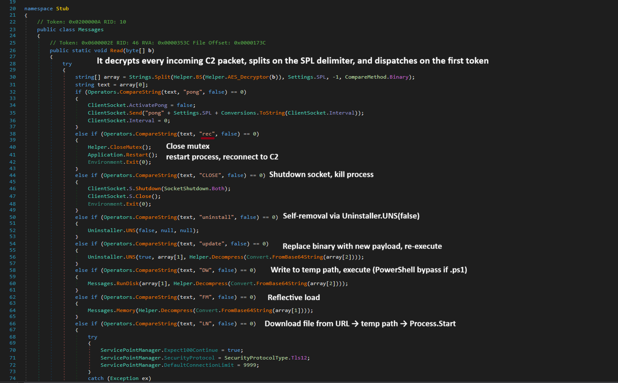This screenshot has height=383, width=618.
Task: Click line number 38 in the gutter
Action: click(12, 134)
